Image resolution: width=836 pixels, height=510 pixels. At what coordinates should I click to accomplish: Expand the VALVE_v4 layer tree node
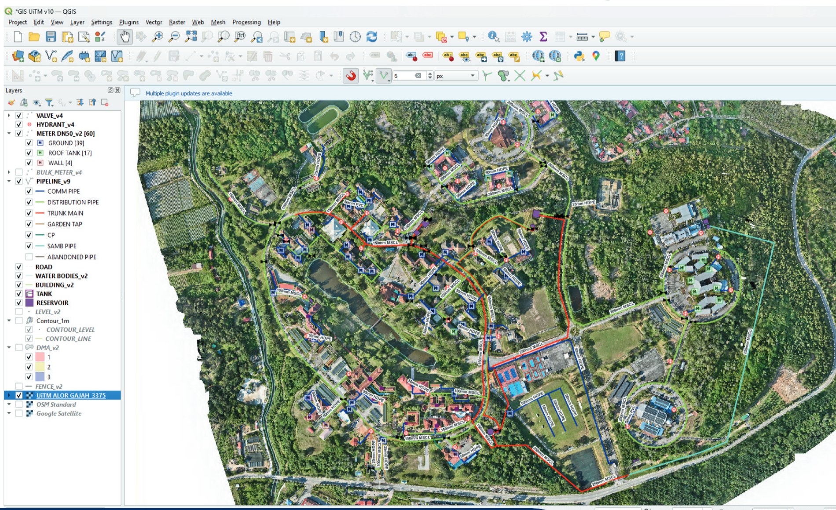[9, 116]
